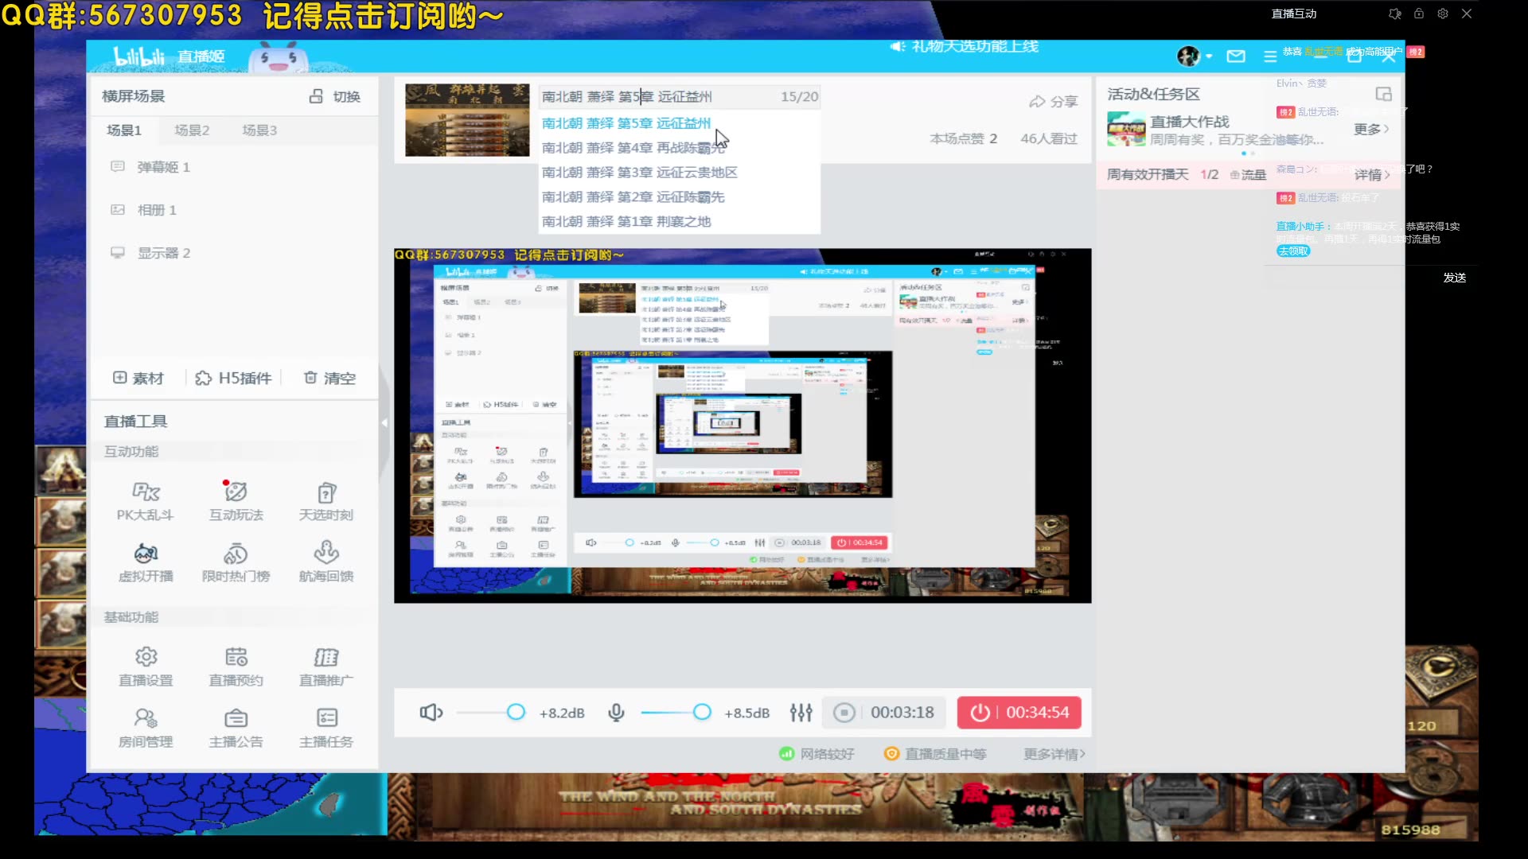1528x859 pixels.
Task: Open 天选时刻 lottery tool
Action: pos(326,501)
